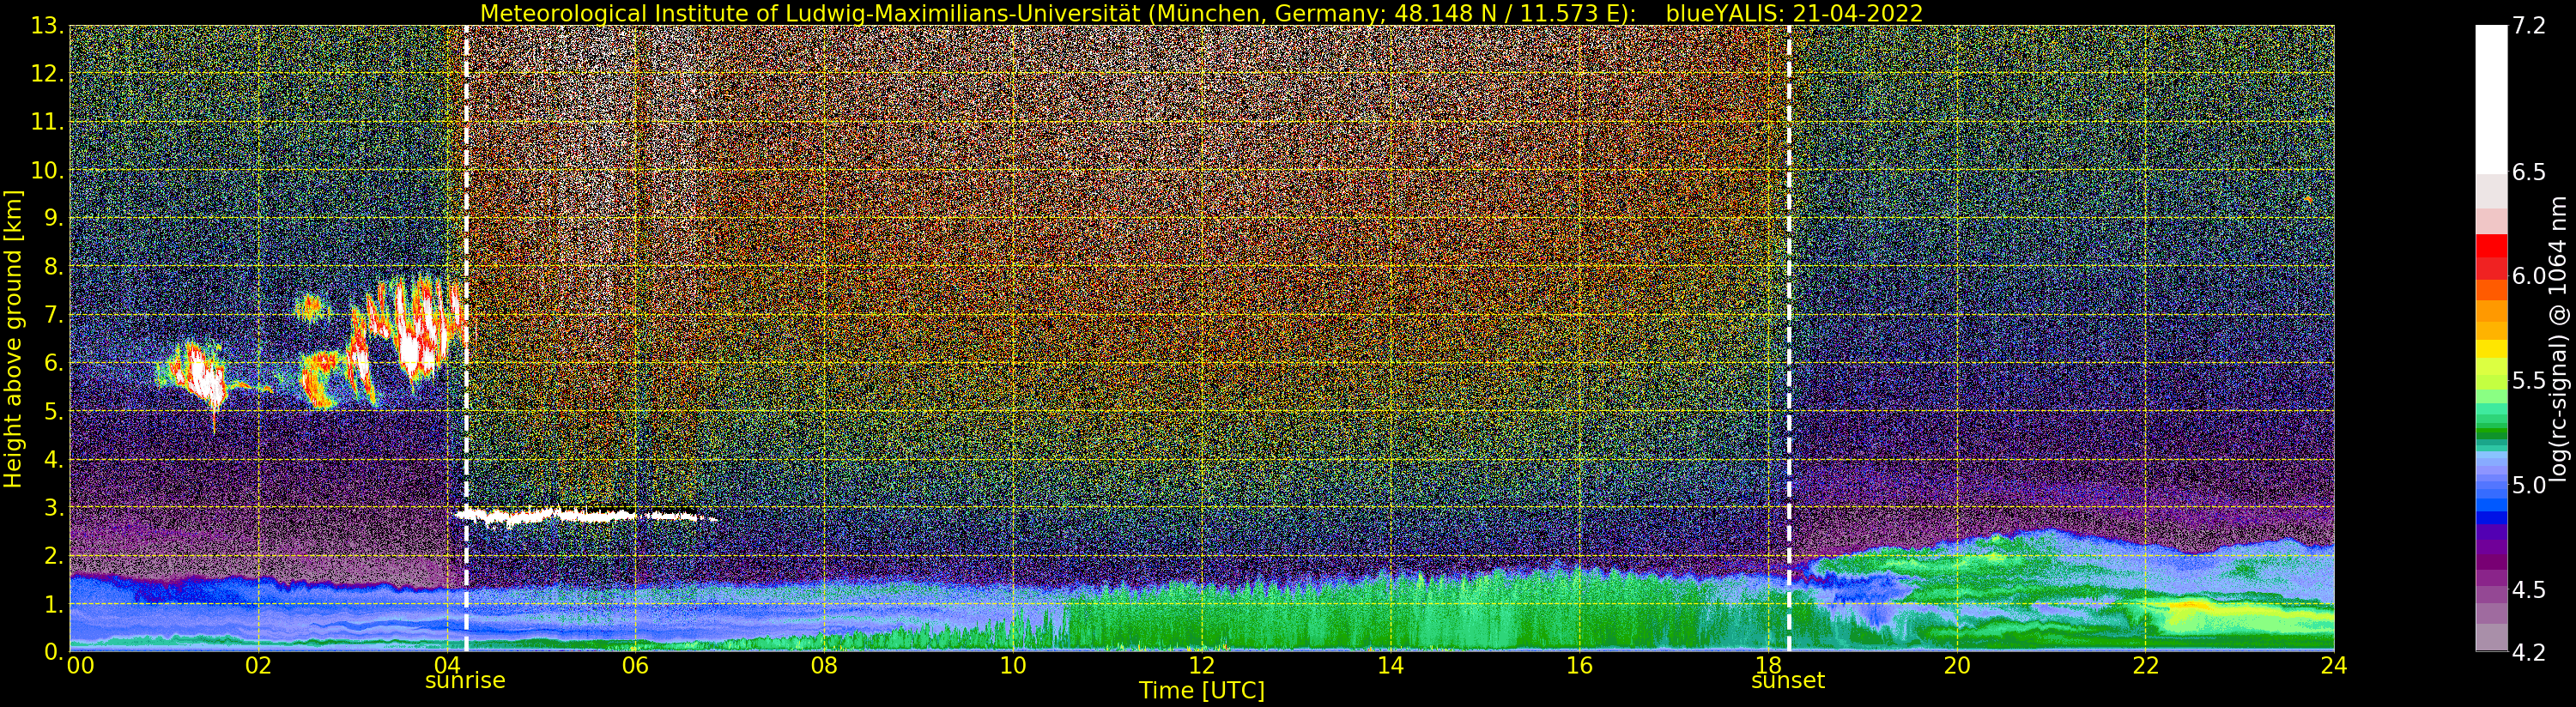Click the '3.' tick on the height axis

pyautogui.click(x=53, y=507)
